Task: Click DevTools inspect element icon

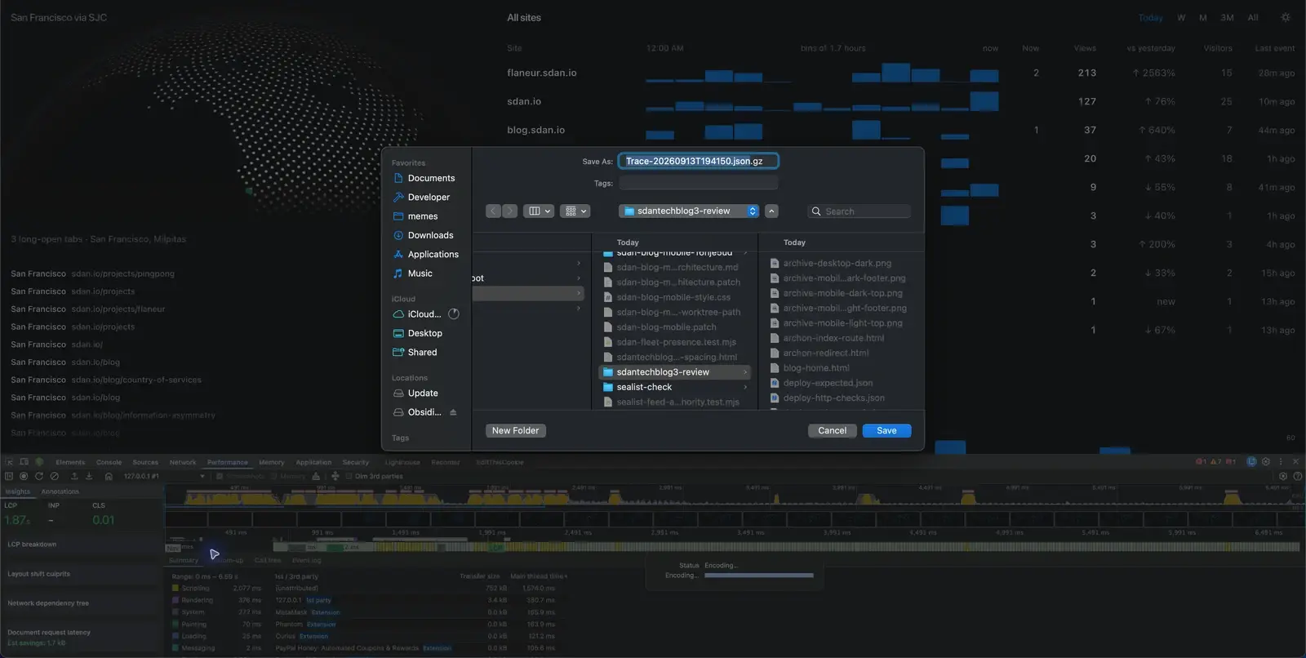Action: click(x=9, y=461)
